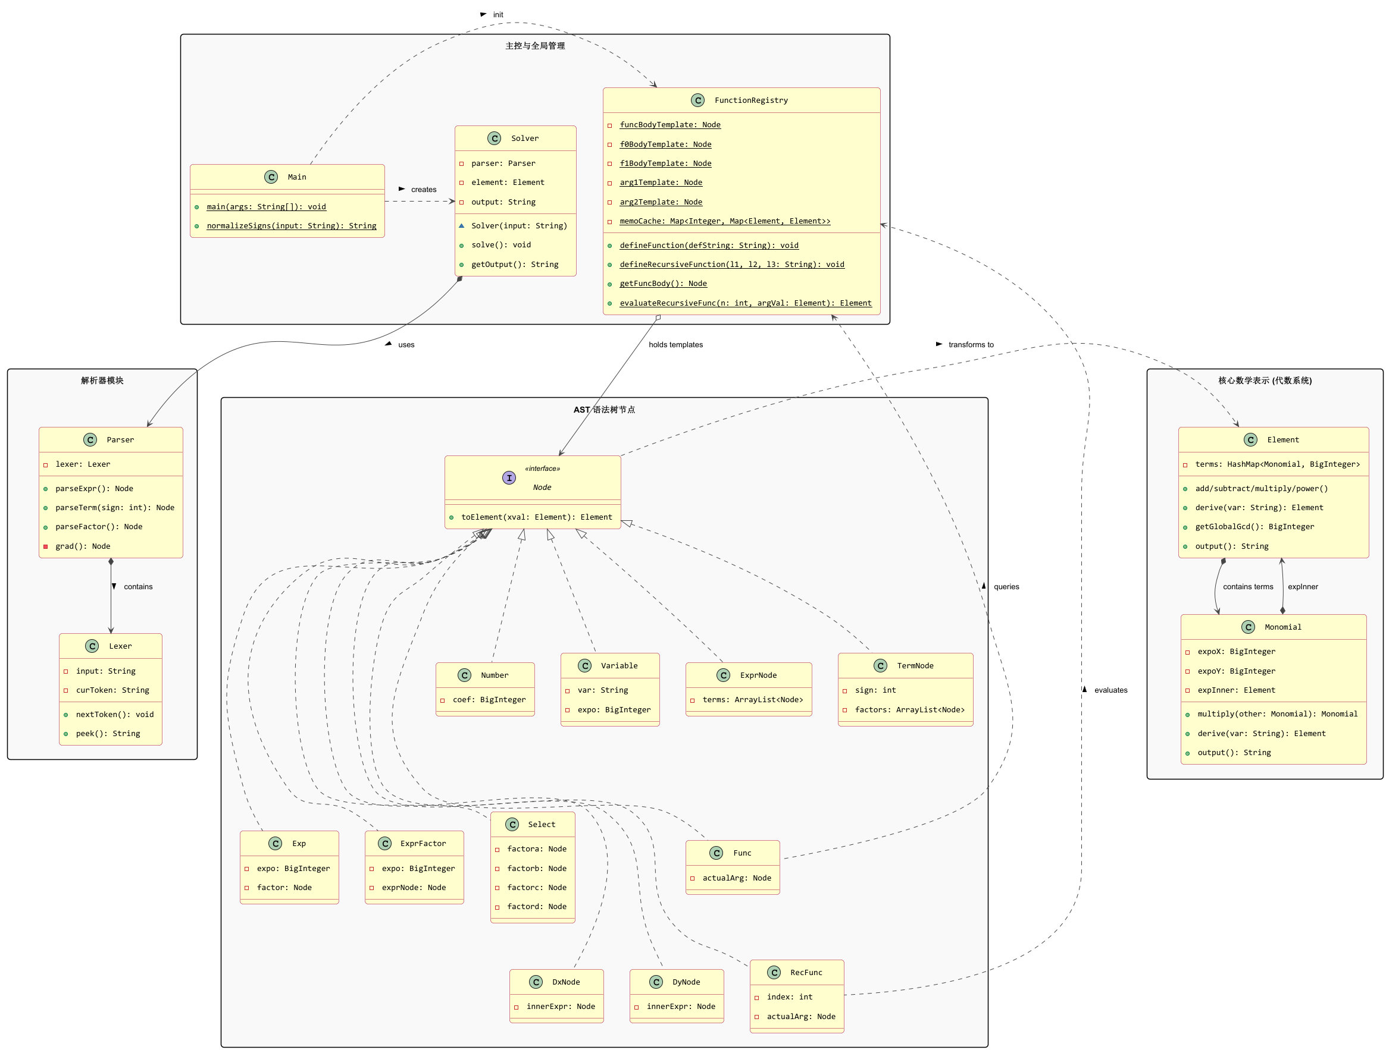This screenshot has width=1386, height=1050.
Task: Click the class icon next to Parser
Action: 90,439
